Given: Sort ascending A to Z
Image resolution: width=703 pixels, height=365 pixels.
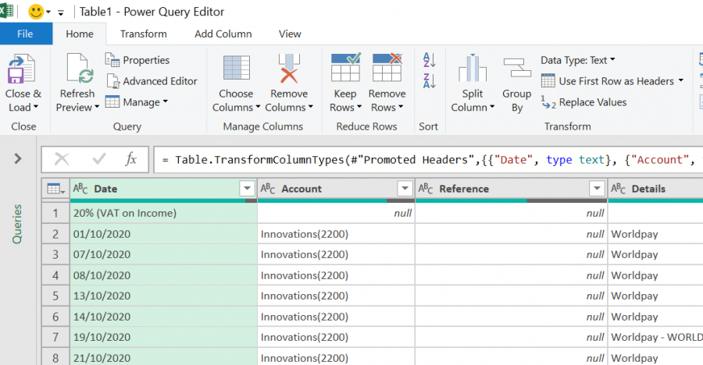Looking at the screenshot, I should (429, 60).
